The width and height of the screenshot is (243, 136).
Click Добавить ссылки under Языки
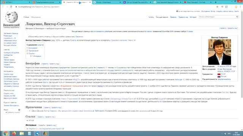click(x=13, y=113)
